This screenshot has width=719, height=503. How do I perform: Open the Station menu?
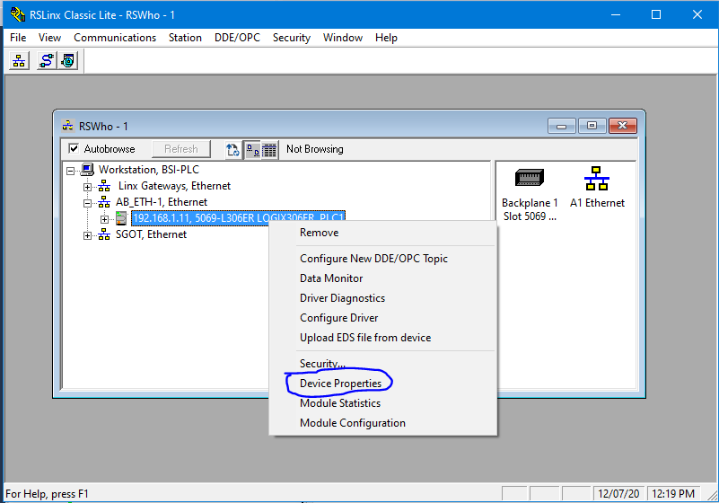coord(185,38)
